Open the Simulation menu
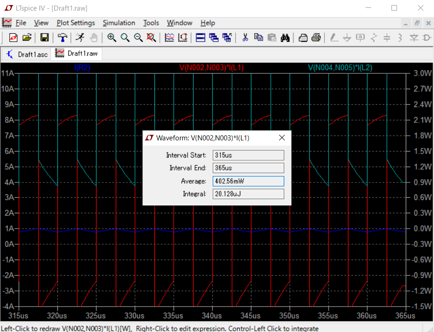The image size is (434, 332). [x=119, y=23]
